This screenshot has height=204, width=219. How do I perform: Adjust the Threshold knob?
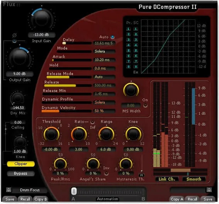(51, 134)
